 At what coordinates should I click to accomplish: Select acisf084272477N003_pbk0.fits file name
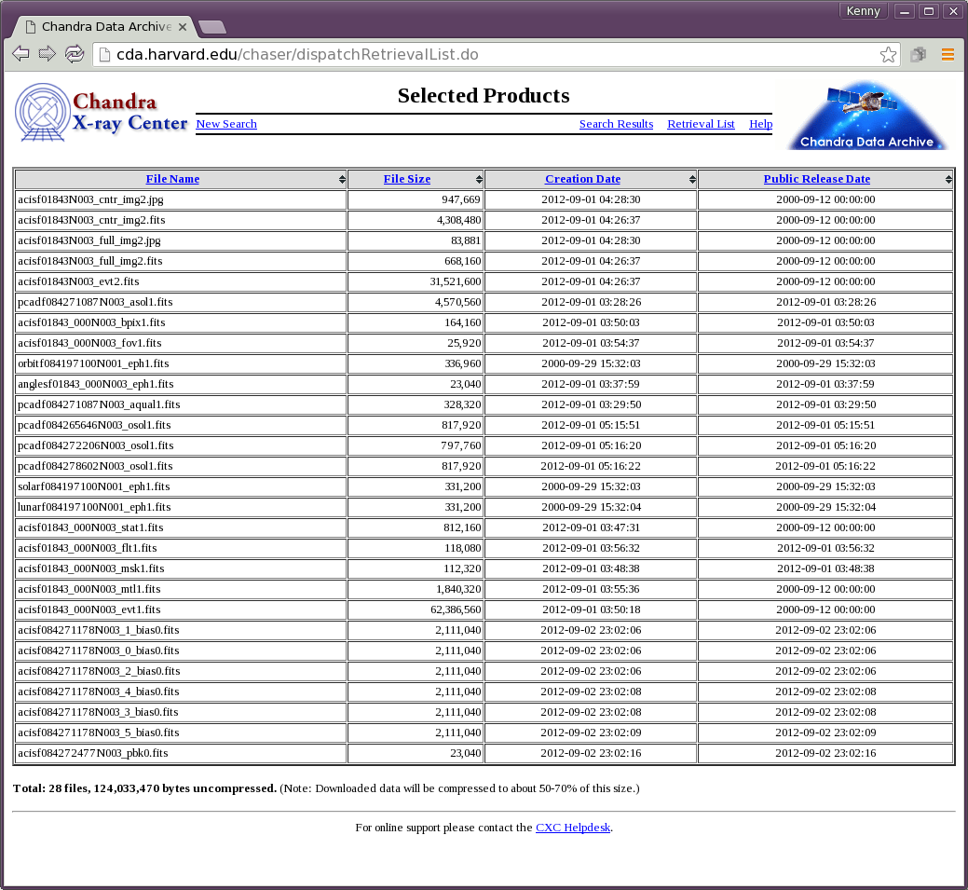(x=92, y=752)
